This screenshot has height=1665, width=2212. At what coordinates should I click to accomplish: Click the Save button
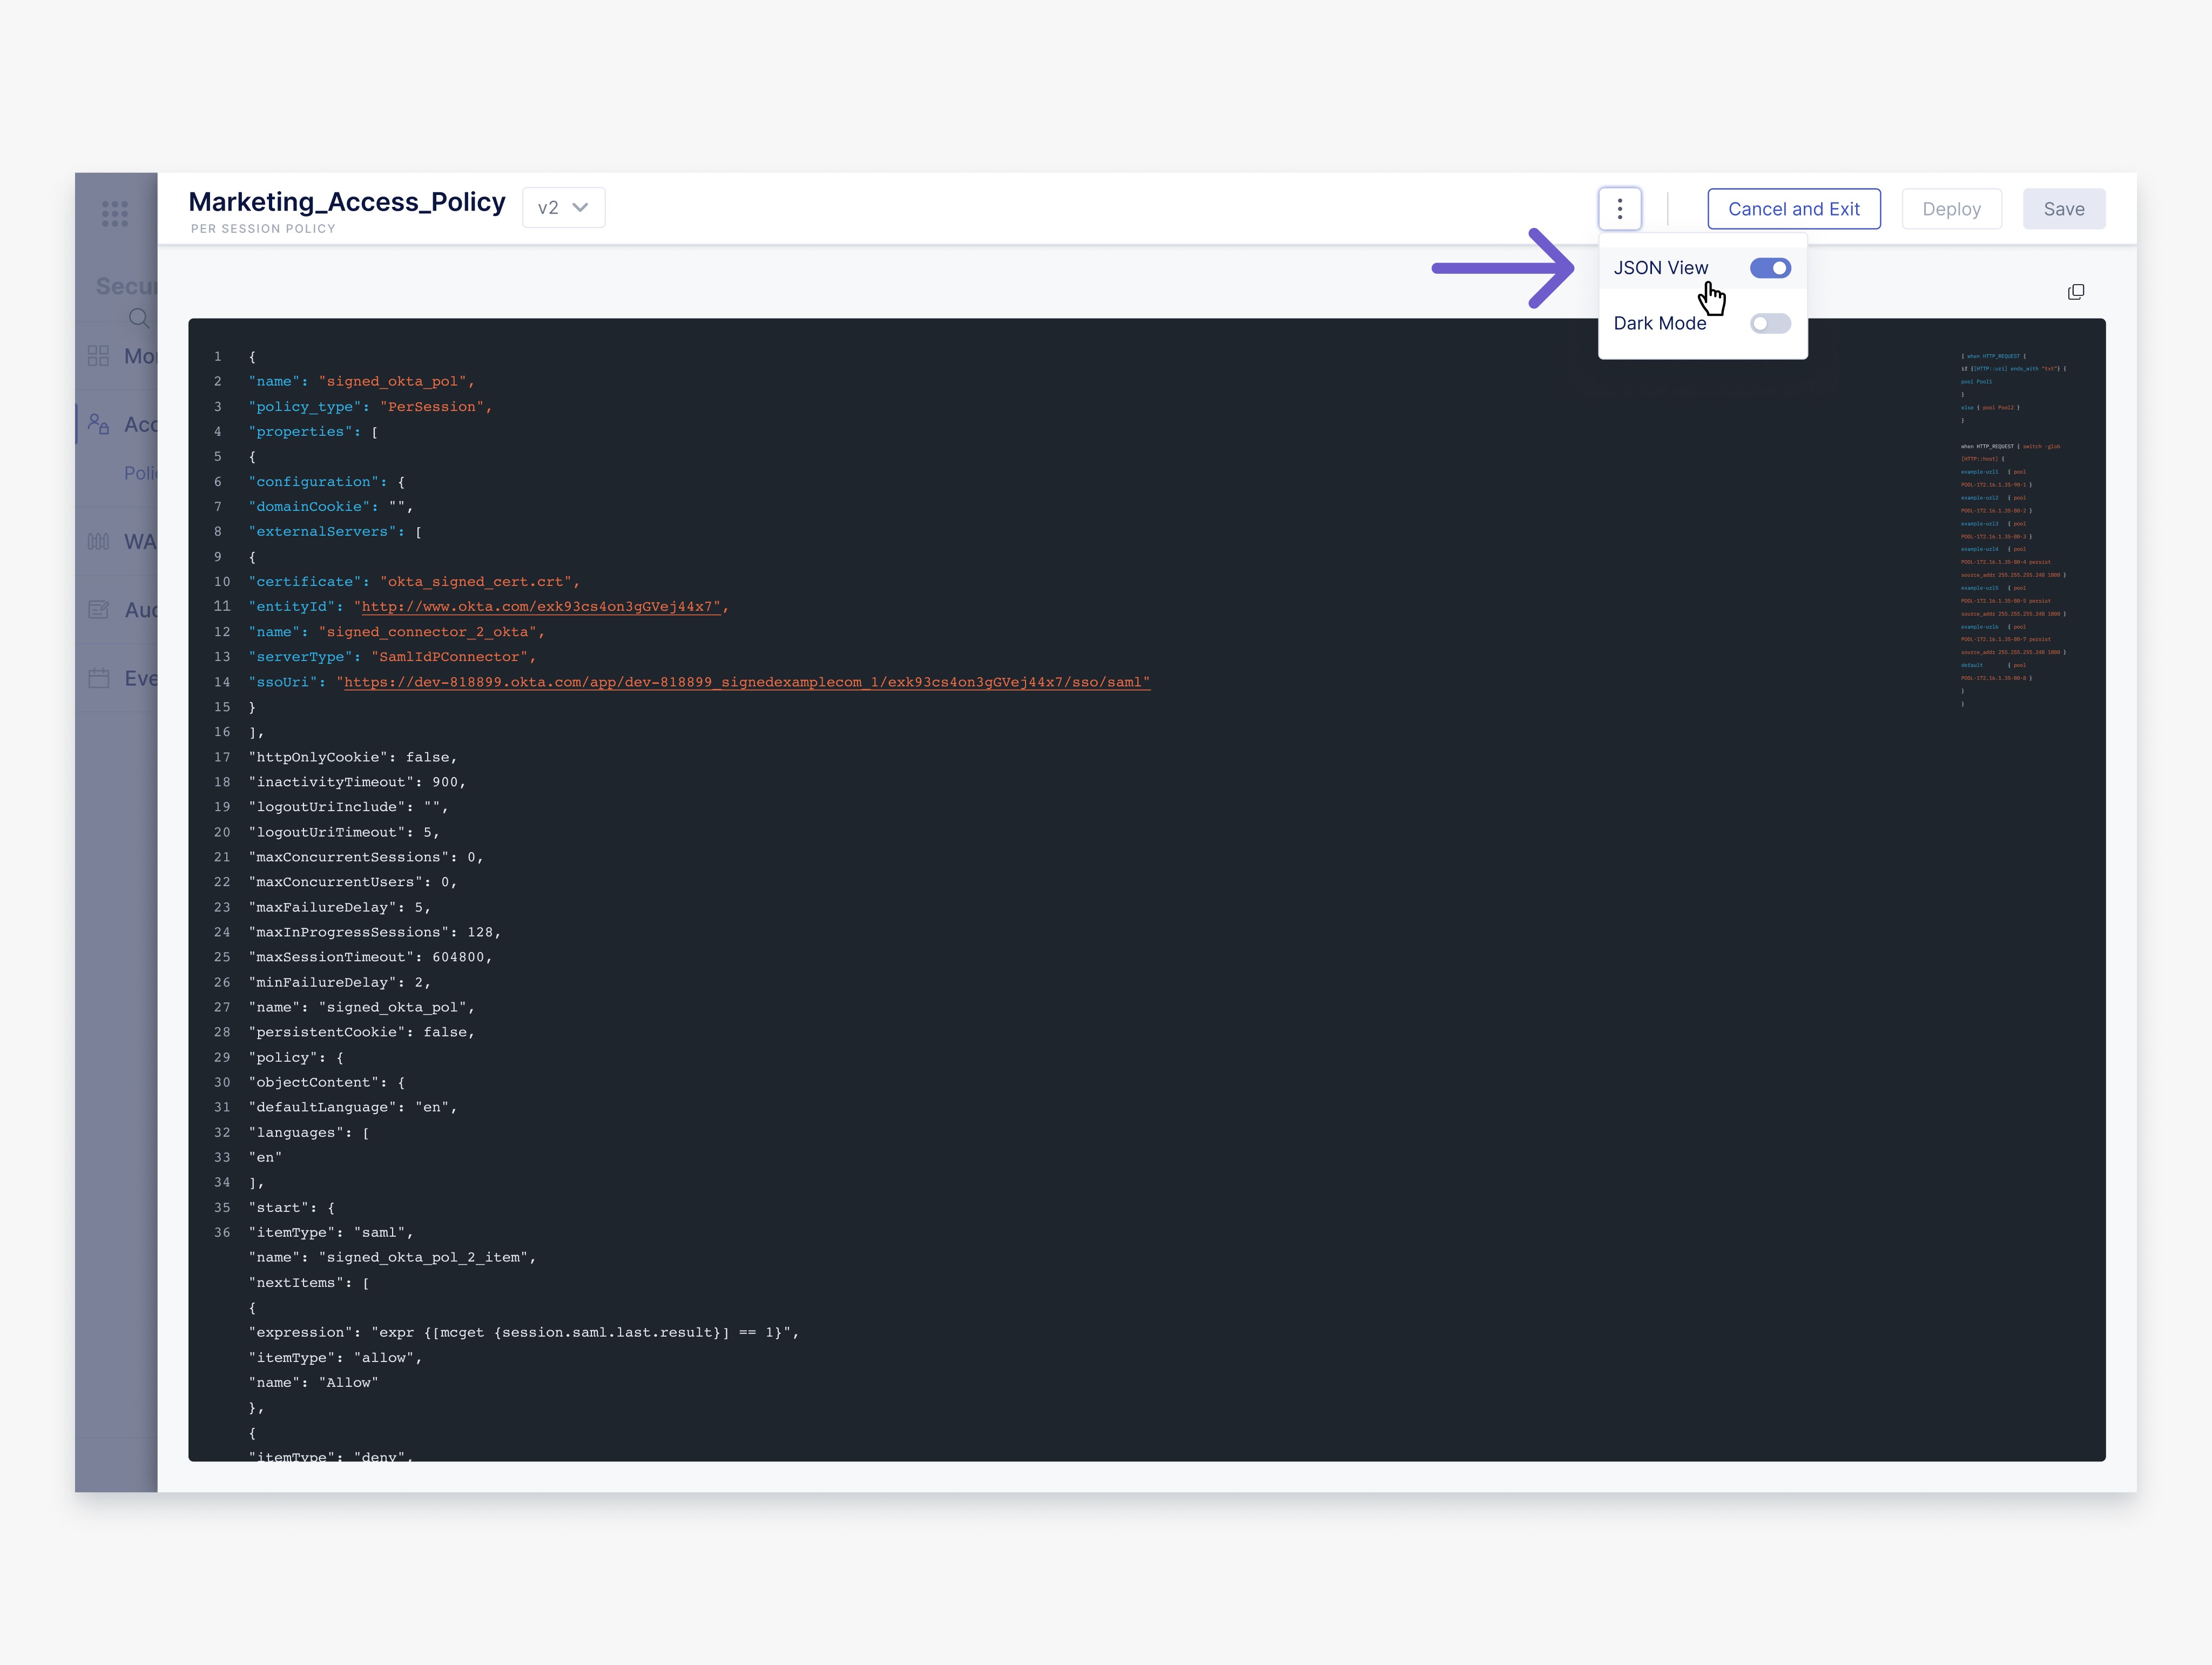coord(2063,209)
